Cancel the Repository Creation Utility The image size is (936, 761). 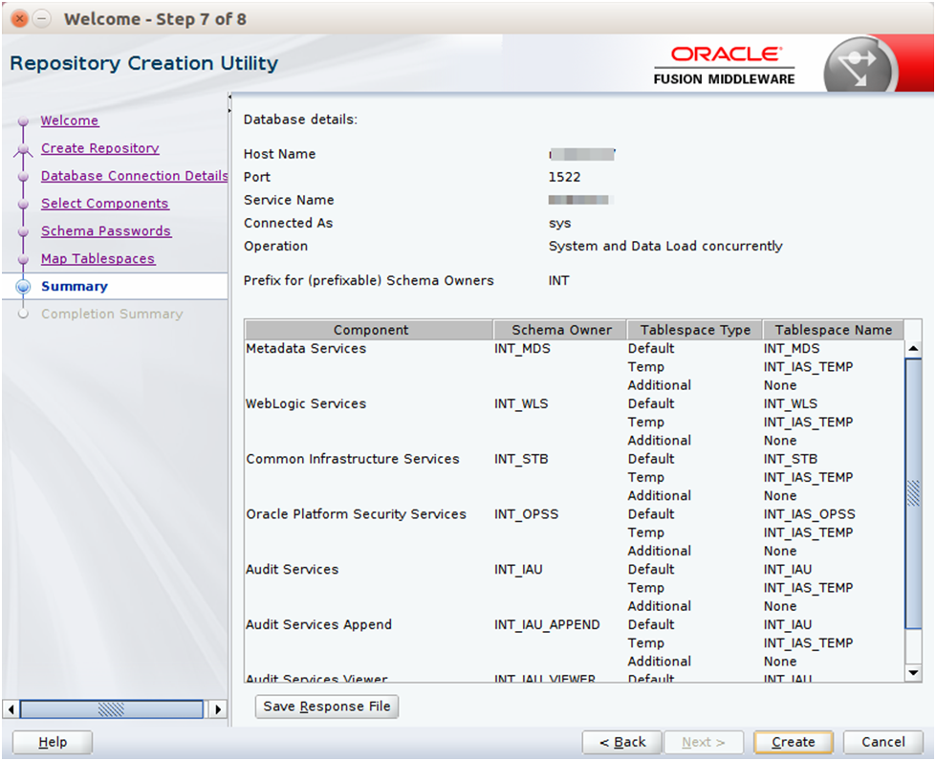pyautogui.click(x=882, y=742)
